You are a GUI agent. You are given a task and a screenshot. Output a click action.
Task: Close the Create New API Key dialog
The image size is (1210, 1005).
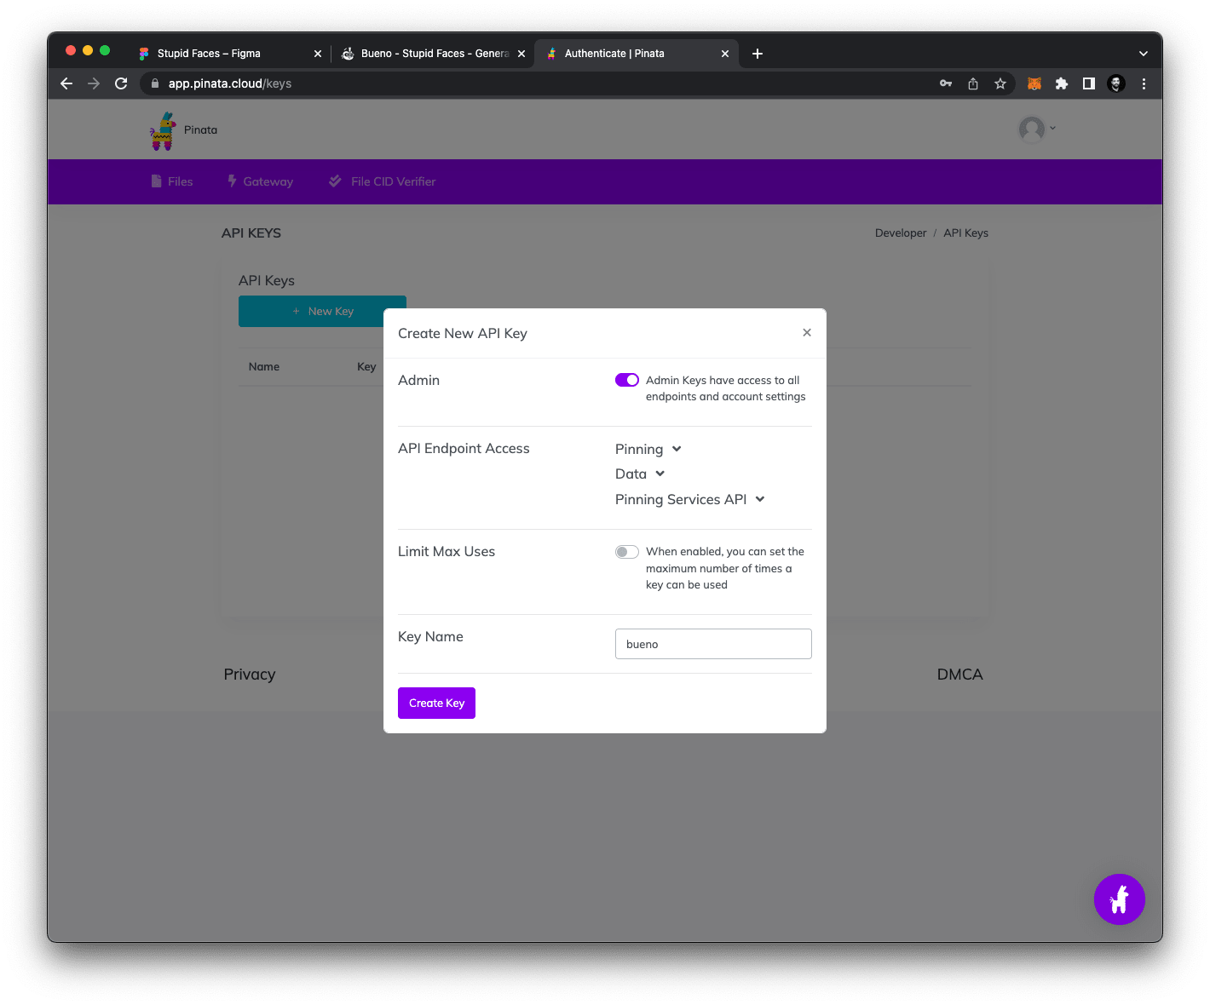tap(806, 333)
